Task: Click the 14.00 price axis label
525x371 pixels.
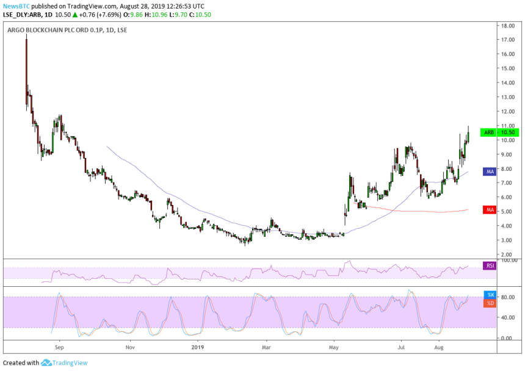Action: (x=508, y=83)
